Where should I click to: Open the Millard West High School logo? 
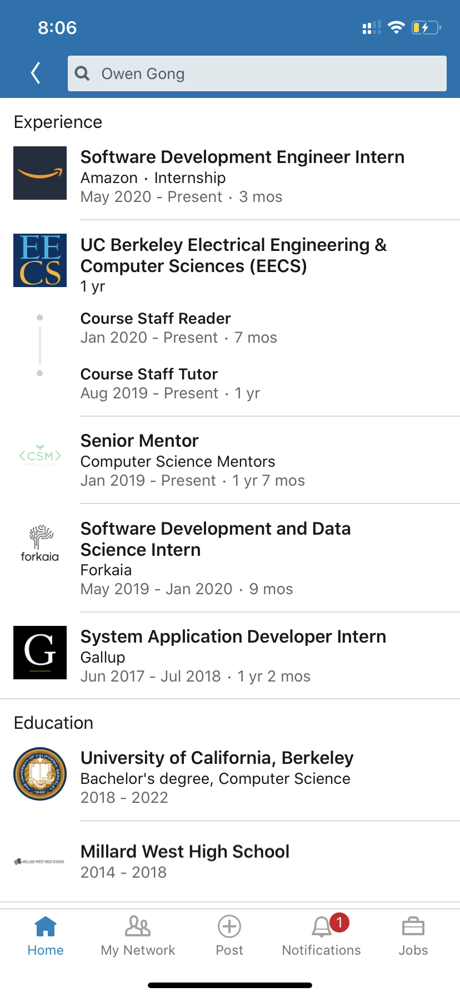(40, 861)
